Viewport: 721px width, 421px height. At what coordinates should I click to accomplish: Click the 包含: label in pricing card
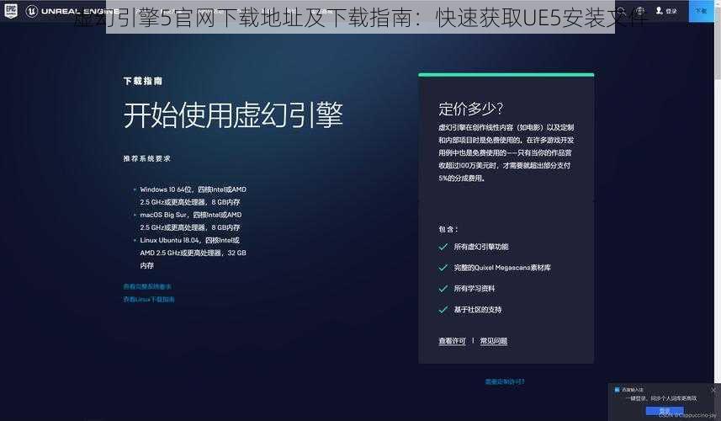pos(448,229)
